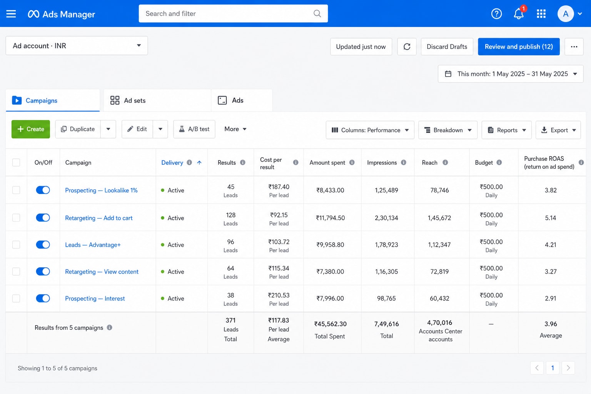Click info icon beside Results header
This screenshot has width=591, height=394.
pyautogui.click(x=242, y=162)
